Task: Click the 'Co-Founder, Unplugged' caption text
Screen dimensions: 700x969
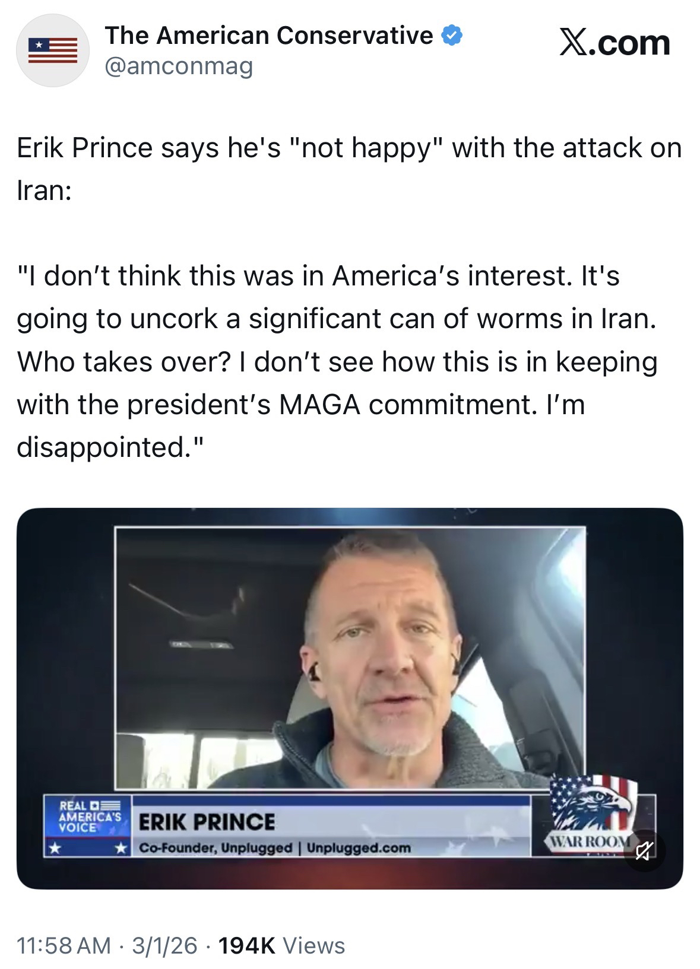Action: (216, 848)
